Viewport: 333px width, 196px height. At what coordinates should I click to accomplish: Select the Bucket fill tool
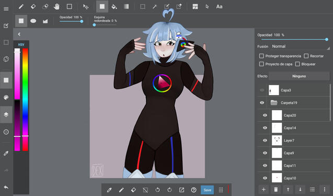coord(114,7)
